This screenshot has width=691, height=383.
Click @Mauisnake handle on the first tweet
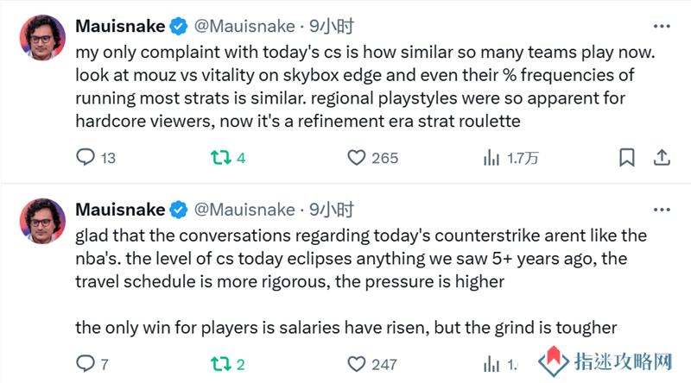(x=244, y=27)
